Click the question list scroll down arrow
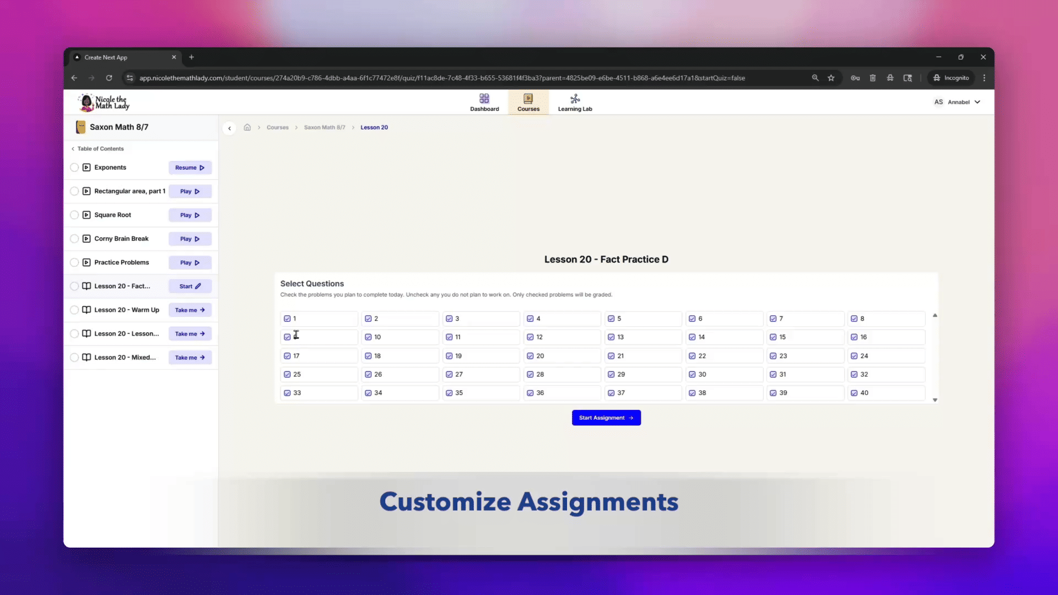This screenshot has height=595, width=1058. tap(935, 401)
